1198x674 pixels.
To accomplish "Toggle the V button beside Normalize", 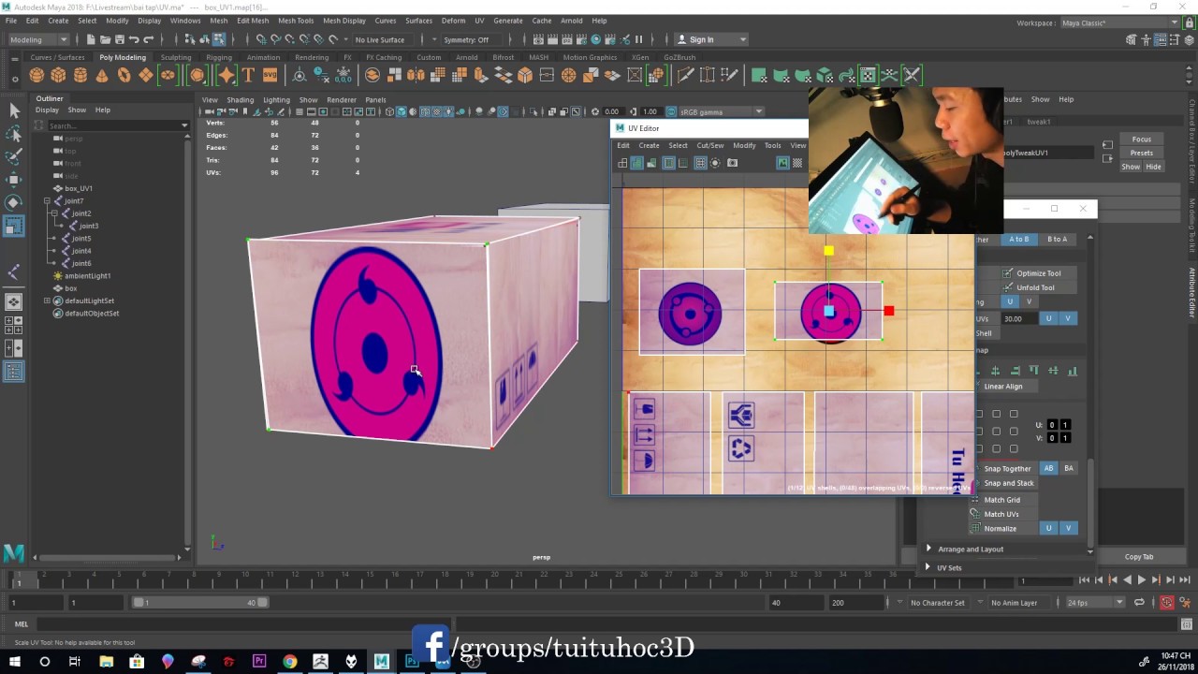I will point(1068,528).
